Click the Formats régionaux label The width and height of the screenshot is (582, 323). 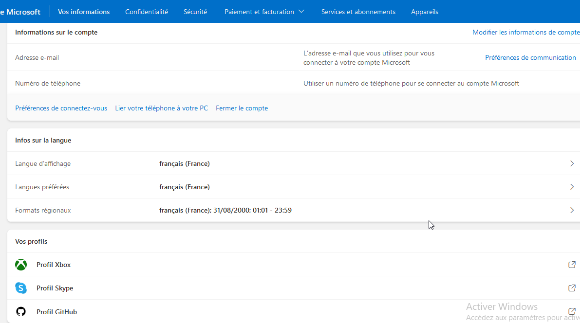click(x=43, y=210)
